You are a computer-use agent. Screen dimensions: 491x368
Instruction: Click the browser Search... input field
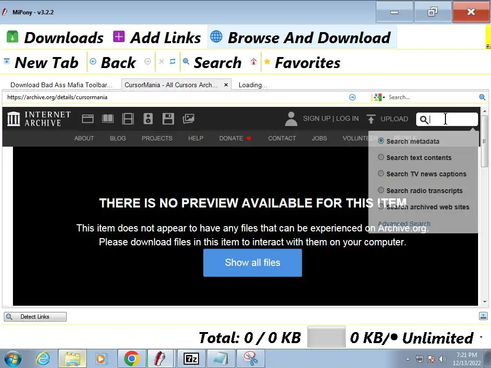[432, 97]
